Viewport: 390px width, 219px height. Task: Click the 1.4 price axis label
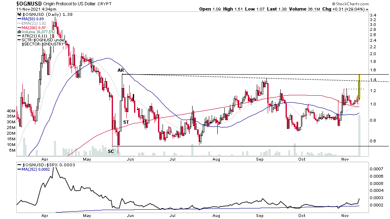[x=373, y=80]
